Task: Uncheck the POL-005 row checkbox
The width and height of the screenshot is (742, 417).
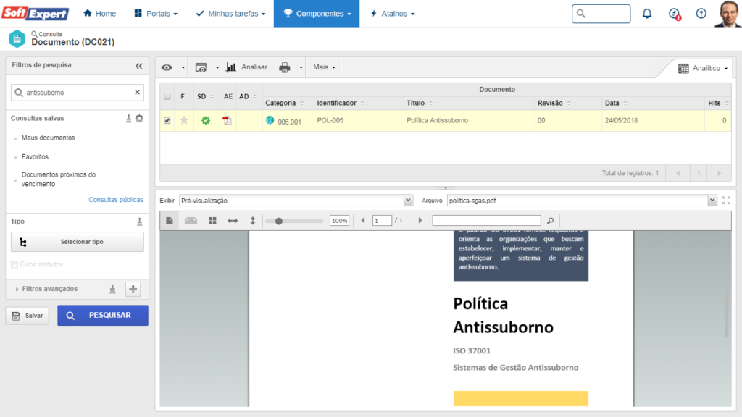Action: [x=167, y=121]
